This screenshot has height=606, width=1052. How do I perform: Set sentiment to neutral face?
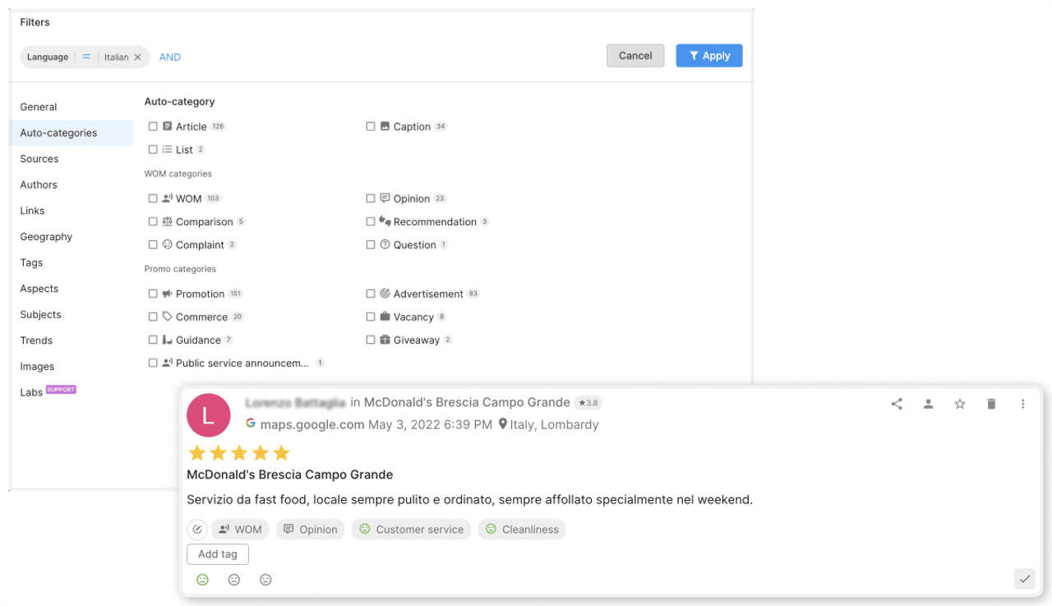[234, 580]
